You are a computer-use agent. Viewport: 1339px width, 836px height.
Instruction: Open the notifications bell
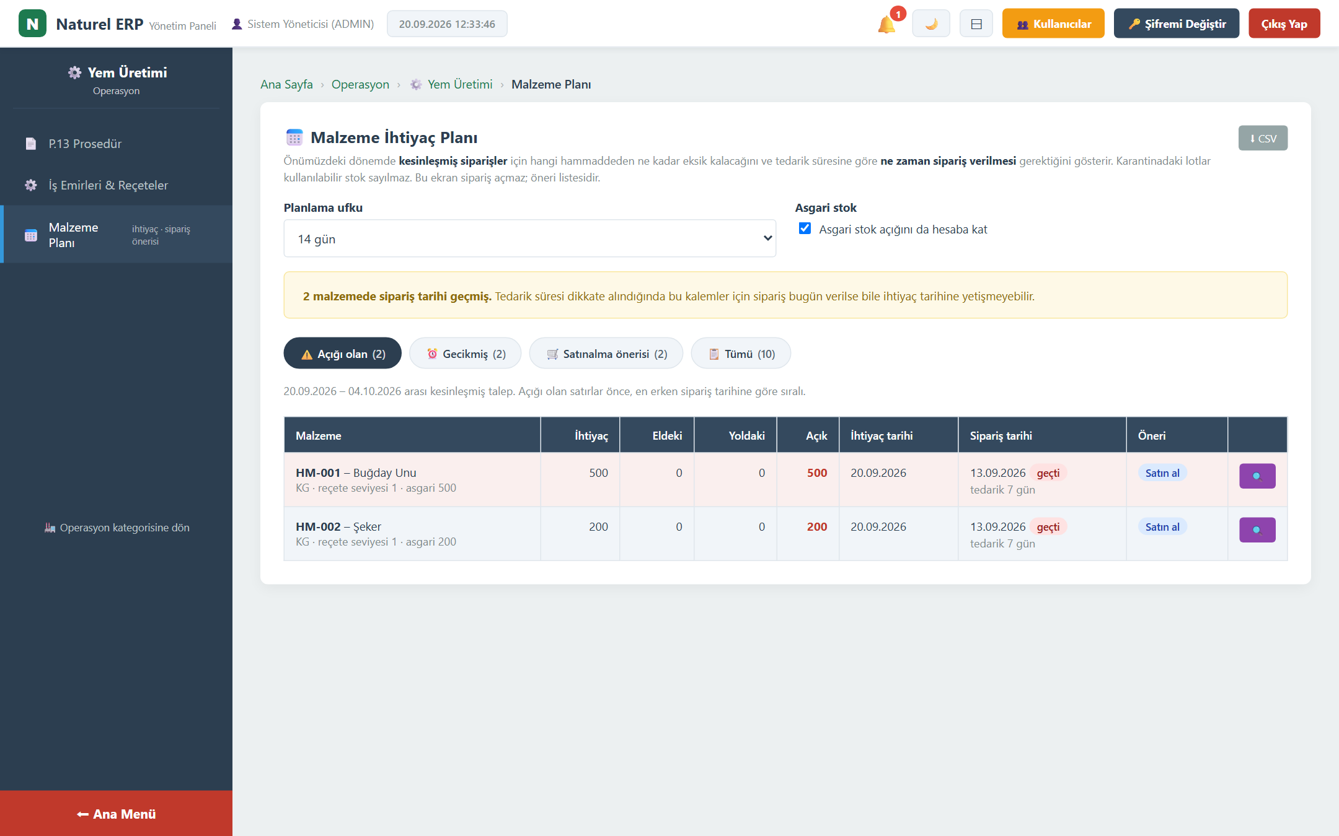886,24
